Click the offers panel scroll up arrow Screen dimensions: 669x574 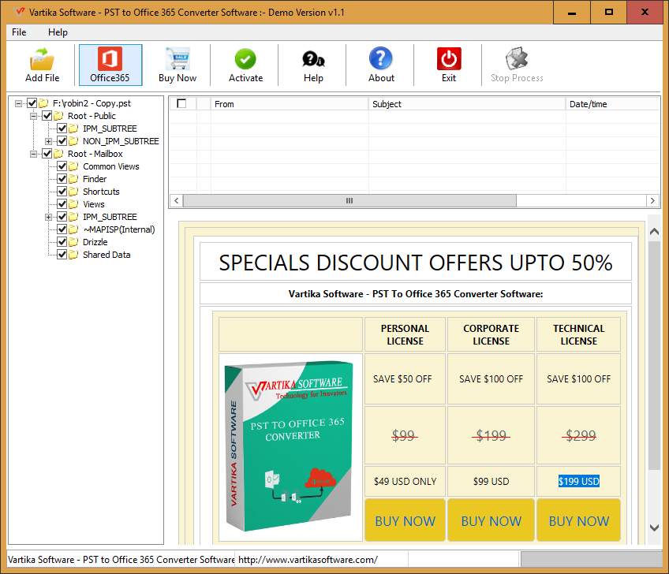tap(654, 232)
